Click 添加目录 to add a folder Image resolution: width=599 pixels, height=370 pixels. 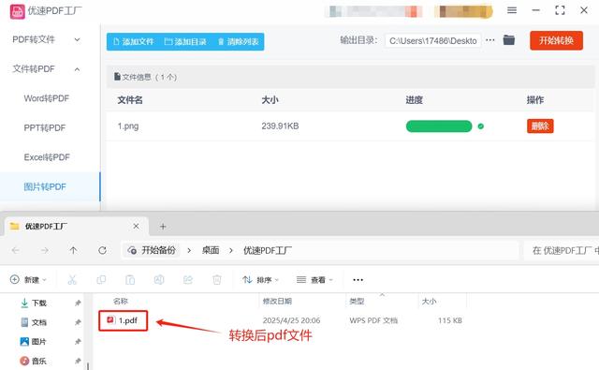click(185, 41)
